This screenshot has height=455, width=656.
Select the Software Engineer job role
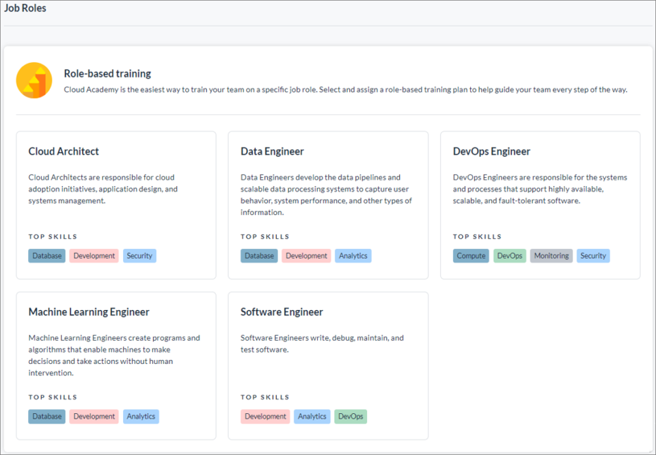(328, 366)
